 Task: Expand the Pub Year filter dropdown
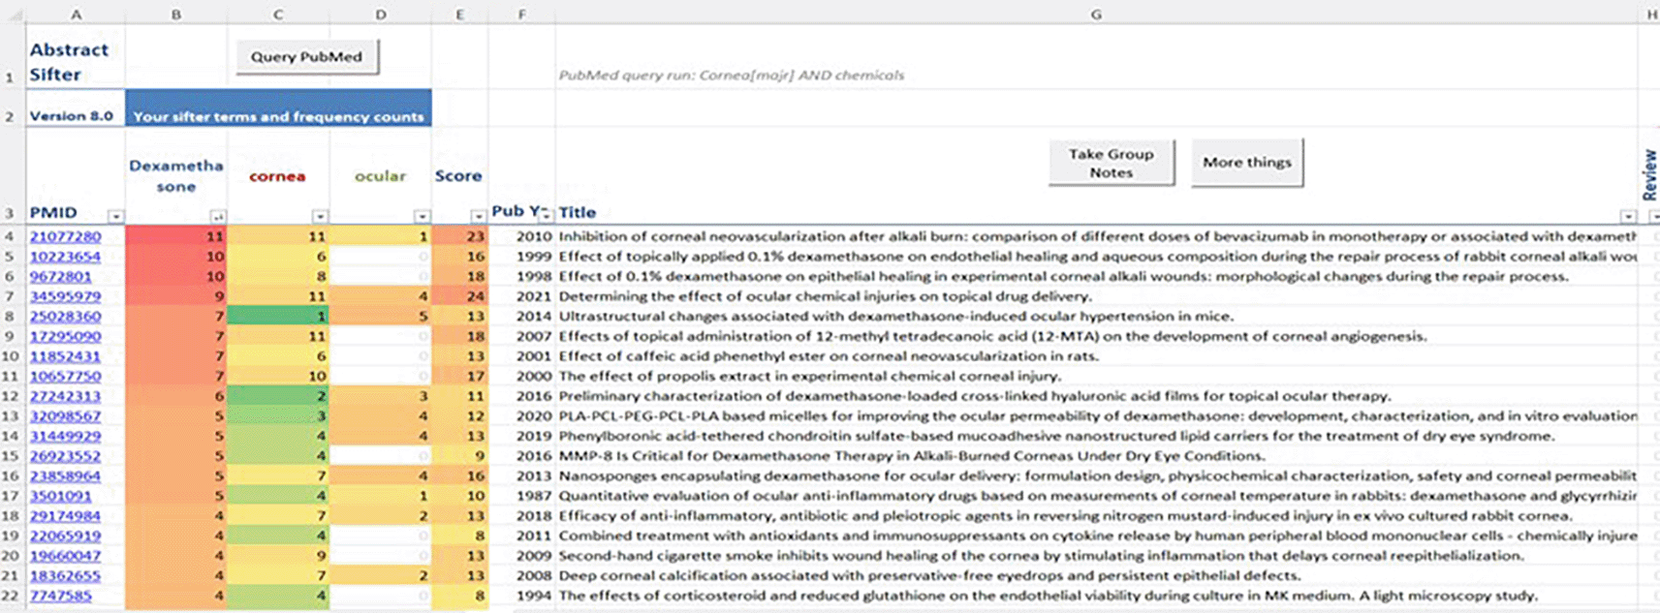[546, 214]
